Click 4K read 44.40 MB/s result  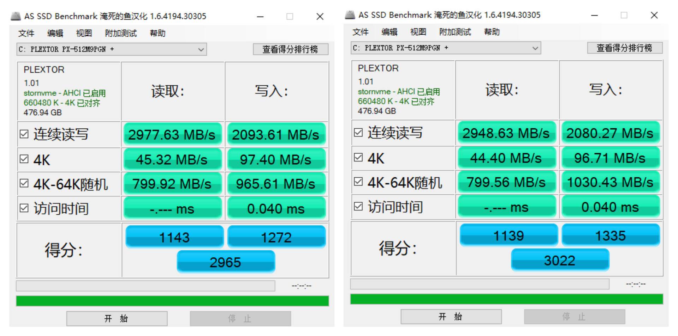click(506, 158)
